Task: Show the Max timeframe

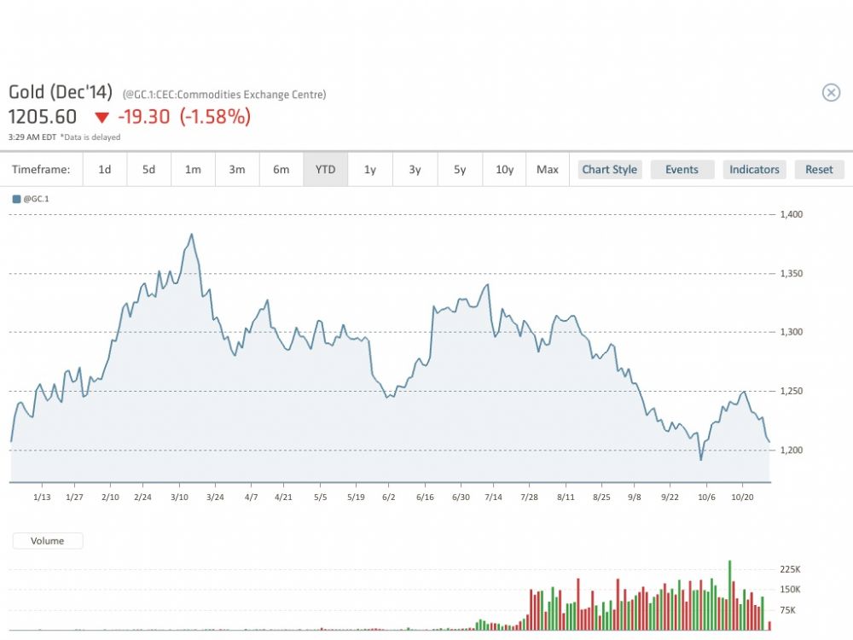Action: (548, 170)
